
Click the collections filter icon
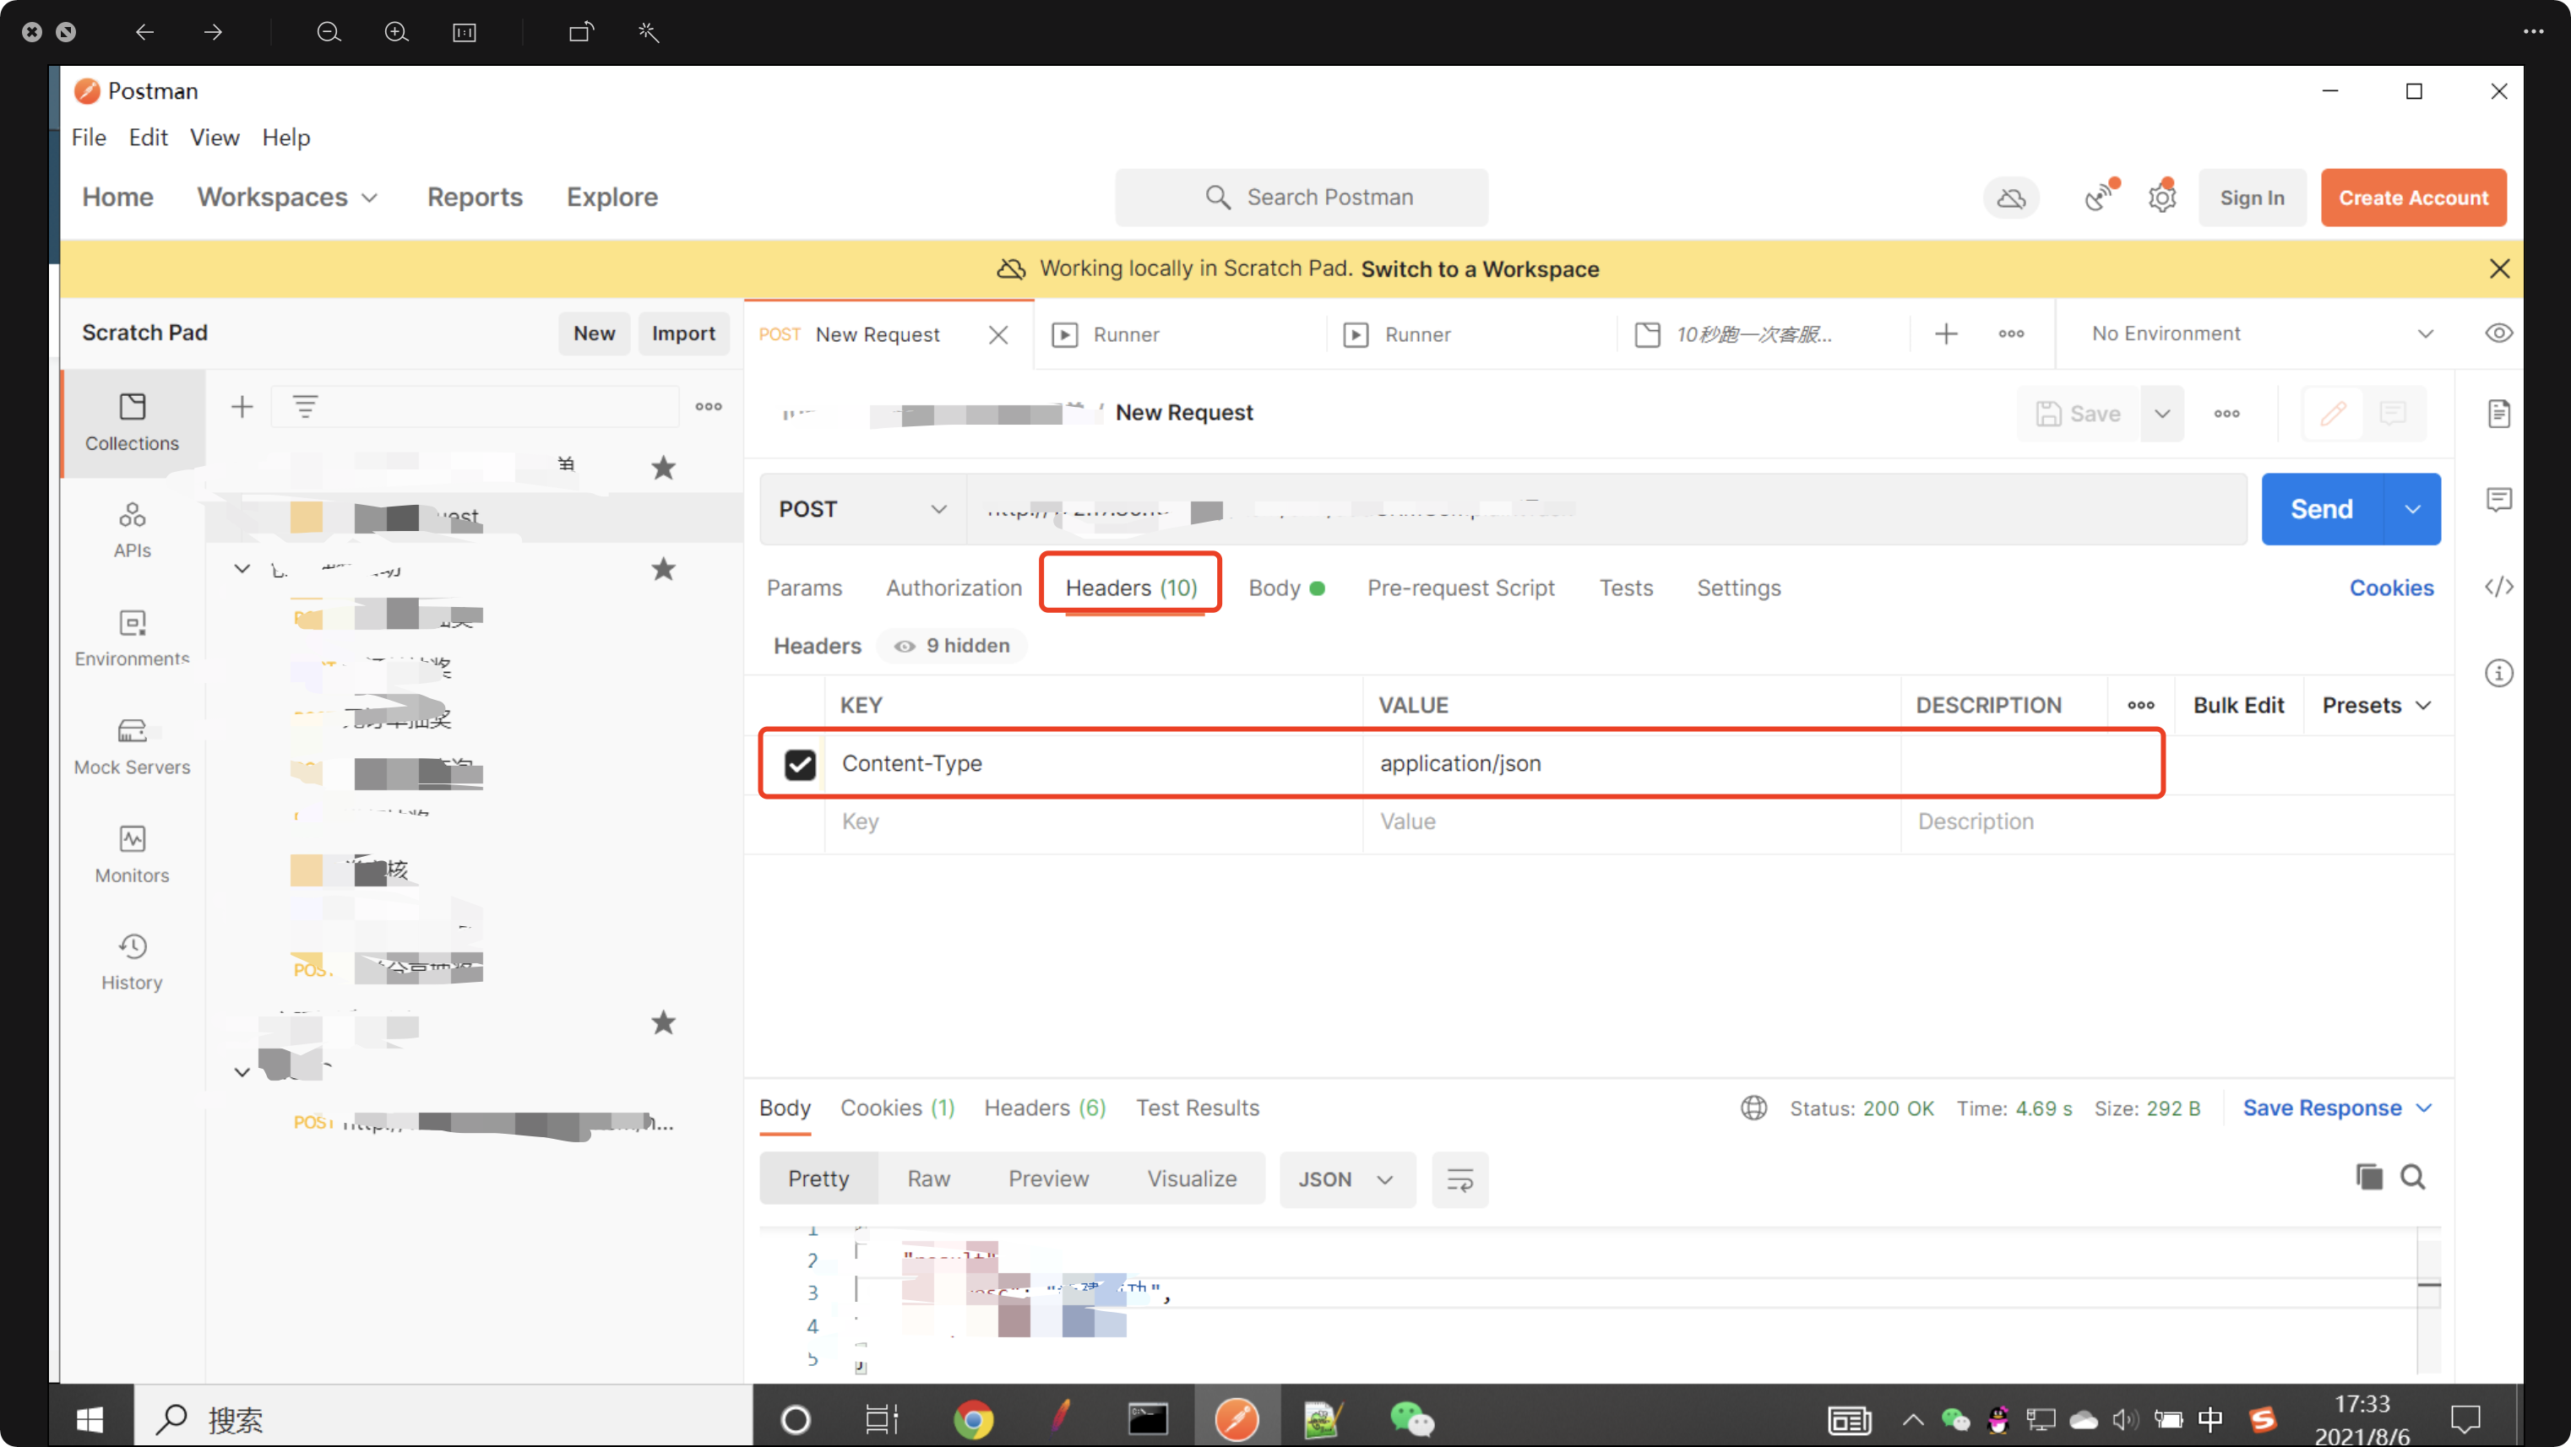(x=304, y=406)
